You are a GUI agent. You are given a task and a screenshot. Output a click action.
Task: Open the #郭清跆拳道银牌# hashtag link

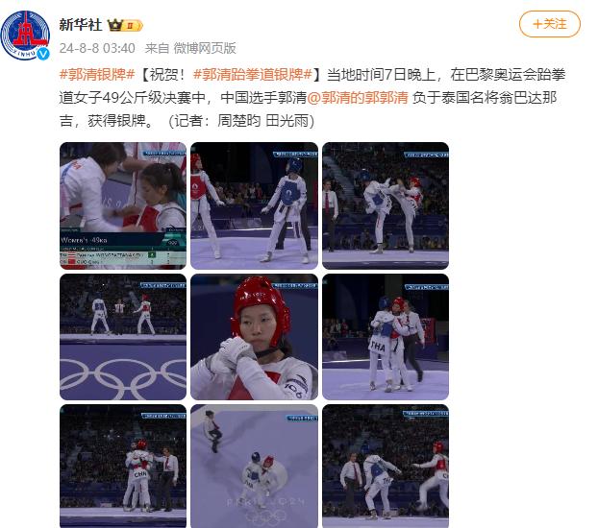[x=253, y=74]
